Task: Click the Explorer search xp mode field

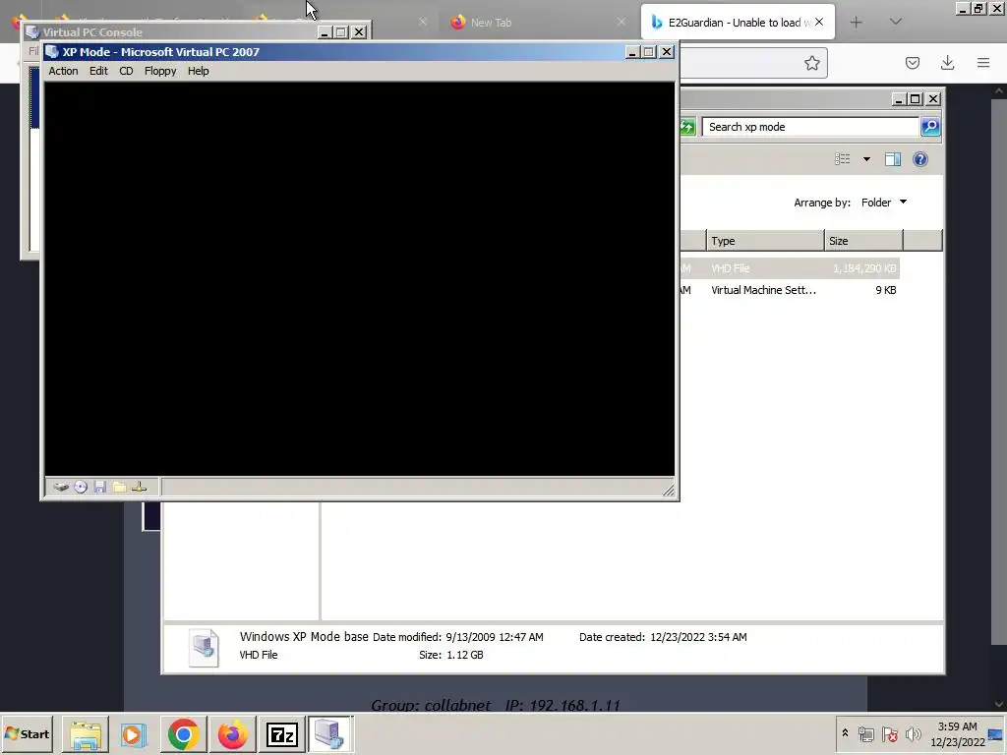Action: pyautogui.click(x=810, y=127)
